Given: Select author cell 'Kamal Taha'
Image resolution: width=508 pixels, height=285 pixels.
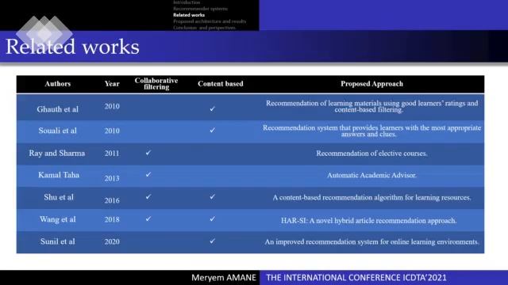Looking at the screenshot, I should (59, 175).
